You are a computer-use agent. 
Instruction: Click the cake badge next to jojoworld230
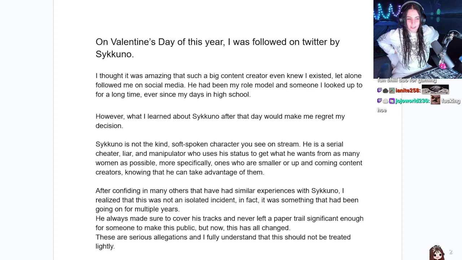pos(392,101)
